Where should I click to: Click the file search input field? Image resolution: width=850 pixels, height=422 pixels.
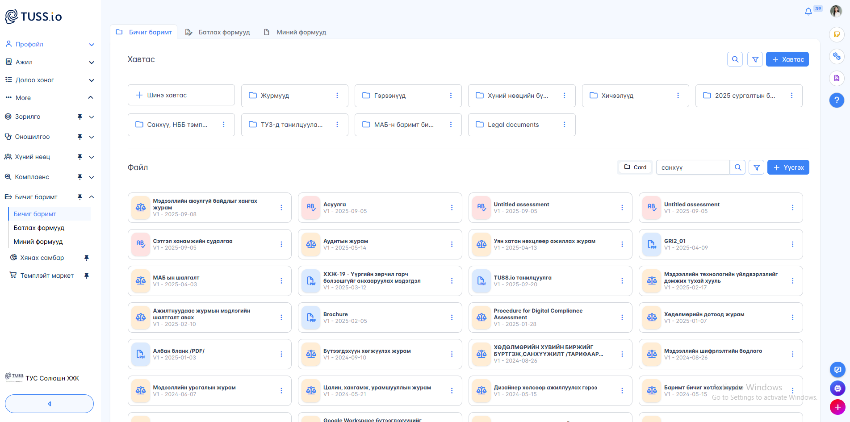(x=692, y=167)
